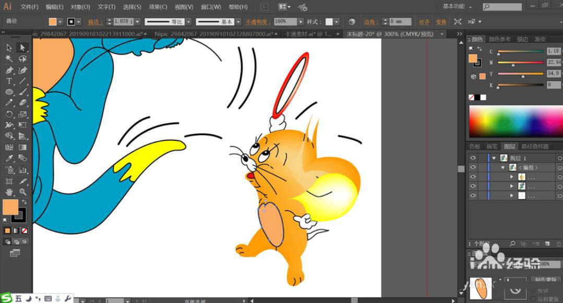Open 基本功能 workspace switcher

point(457,6)
